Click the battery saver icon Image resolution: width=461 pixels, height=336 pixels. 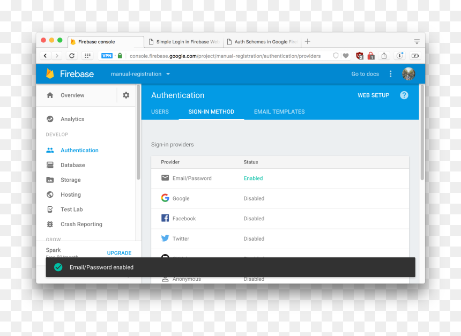click(415, 56)
